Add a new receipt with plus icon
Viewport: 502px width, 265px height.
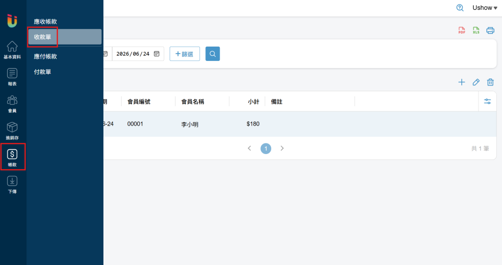pos(462,82)
